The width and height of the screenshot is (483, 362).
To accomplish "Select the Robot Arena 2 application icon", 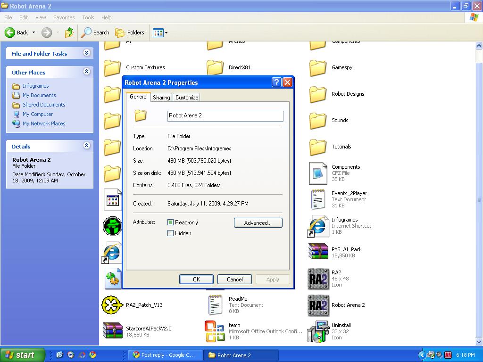I will tap(336, 305).
